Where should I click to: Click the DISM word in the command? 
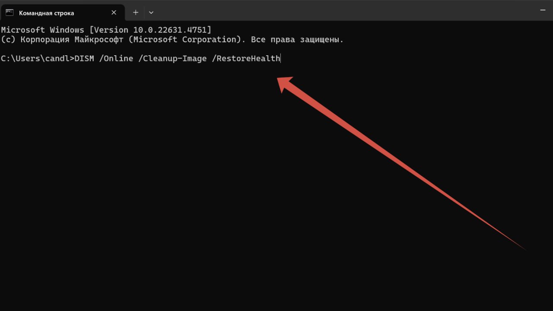(84, 58)
